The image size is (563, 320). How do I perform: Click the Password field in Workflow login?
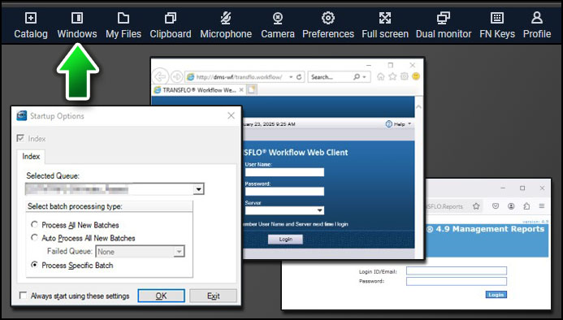tap(284, 192)
